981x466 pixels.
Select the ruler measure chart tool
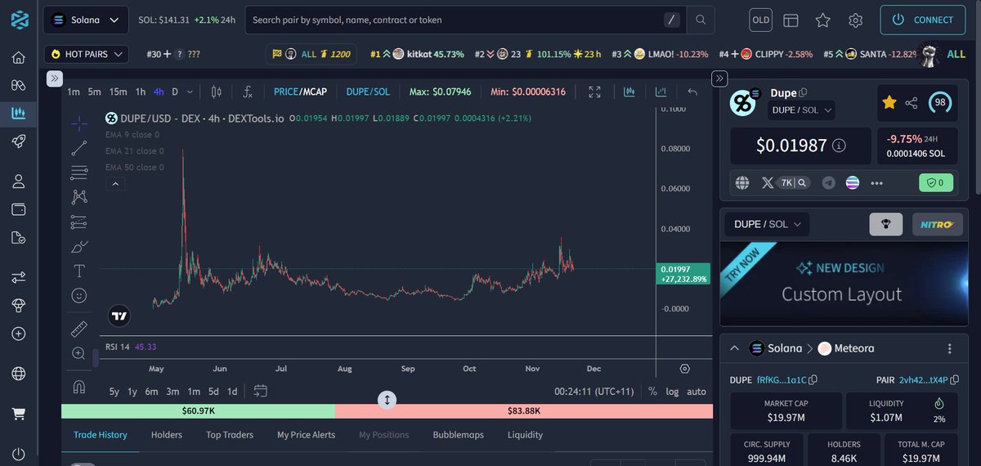(x=79, y=329)
